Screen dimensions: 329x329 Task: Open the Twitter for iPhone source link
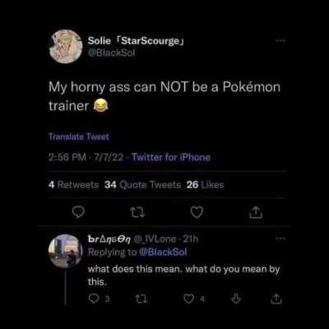(171, 157)
